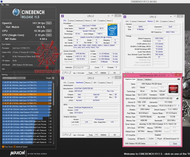Click the ranking list scrollbar

pos(54,94)
